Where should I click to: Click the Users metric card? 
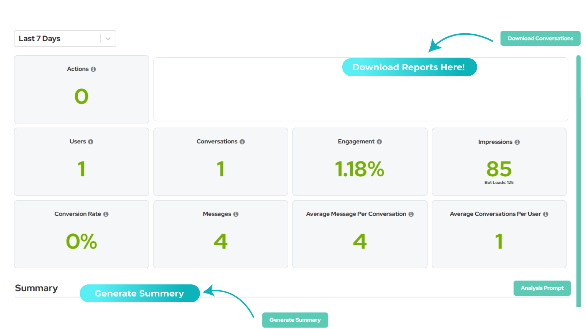tap(81, 162)
